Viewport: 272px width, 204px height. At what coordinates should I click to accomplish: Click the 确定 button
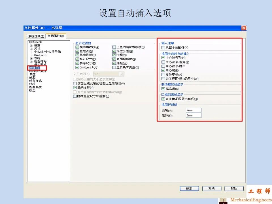tap(189, 188)
